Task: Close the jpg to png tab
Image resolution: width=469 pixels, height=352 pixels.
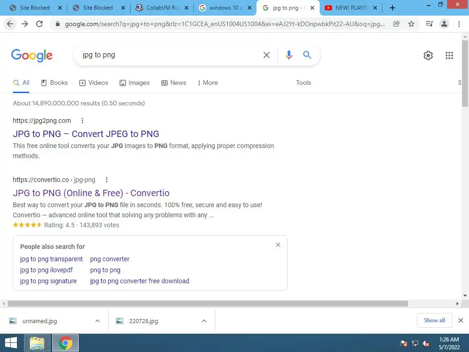Action: [312, 8]
